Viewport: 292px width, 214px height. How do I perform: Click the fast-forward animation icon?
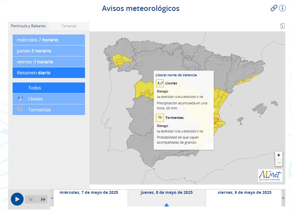coord(43,199)
